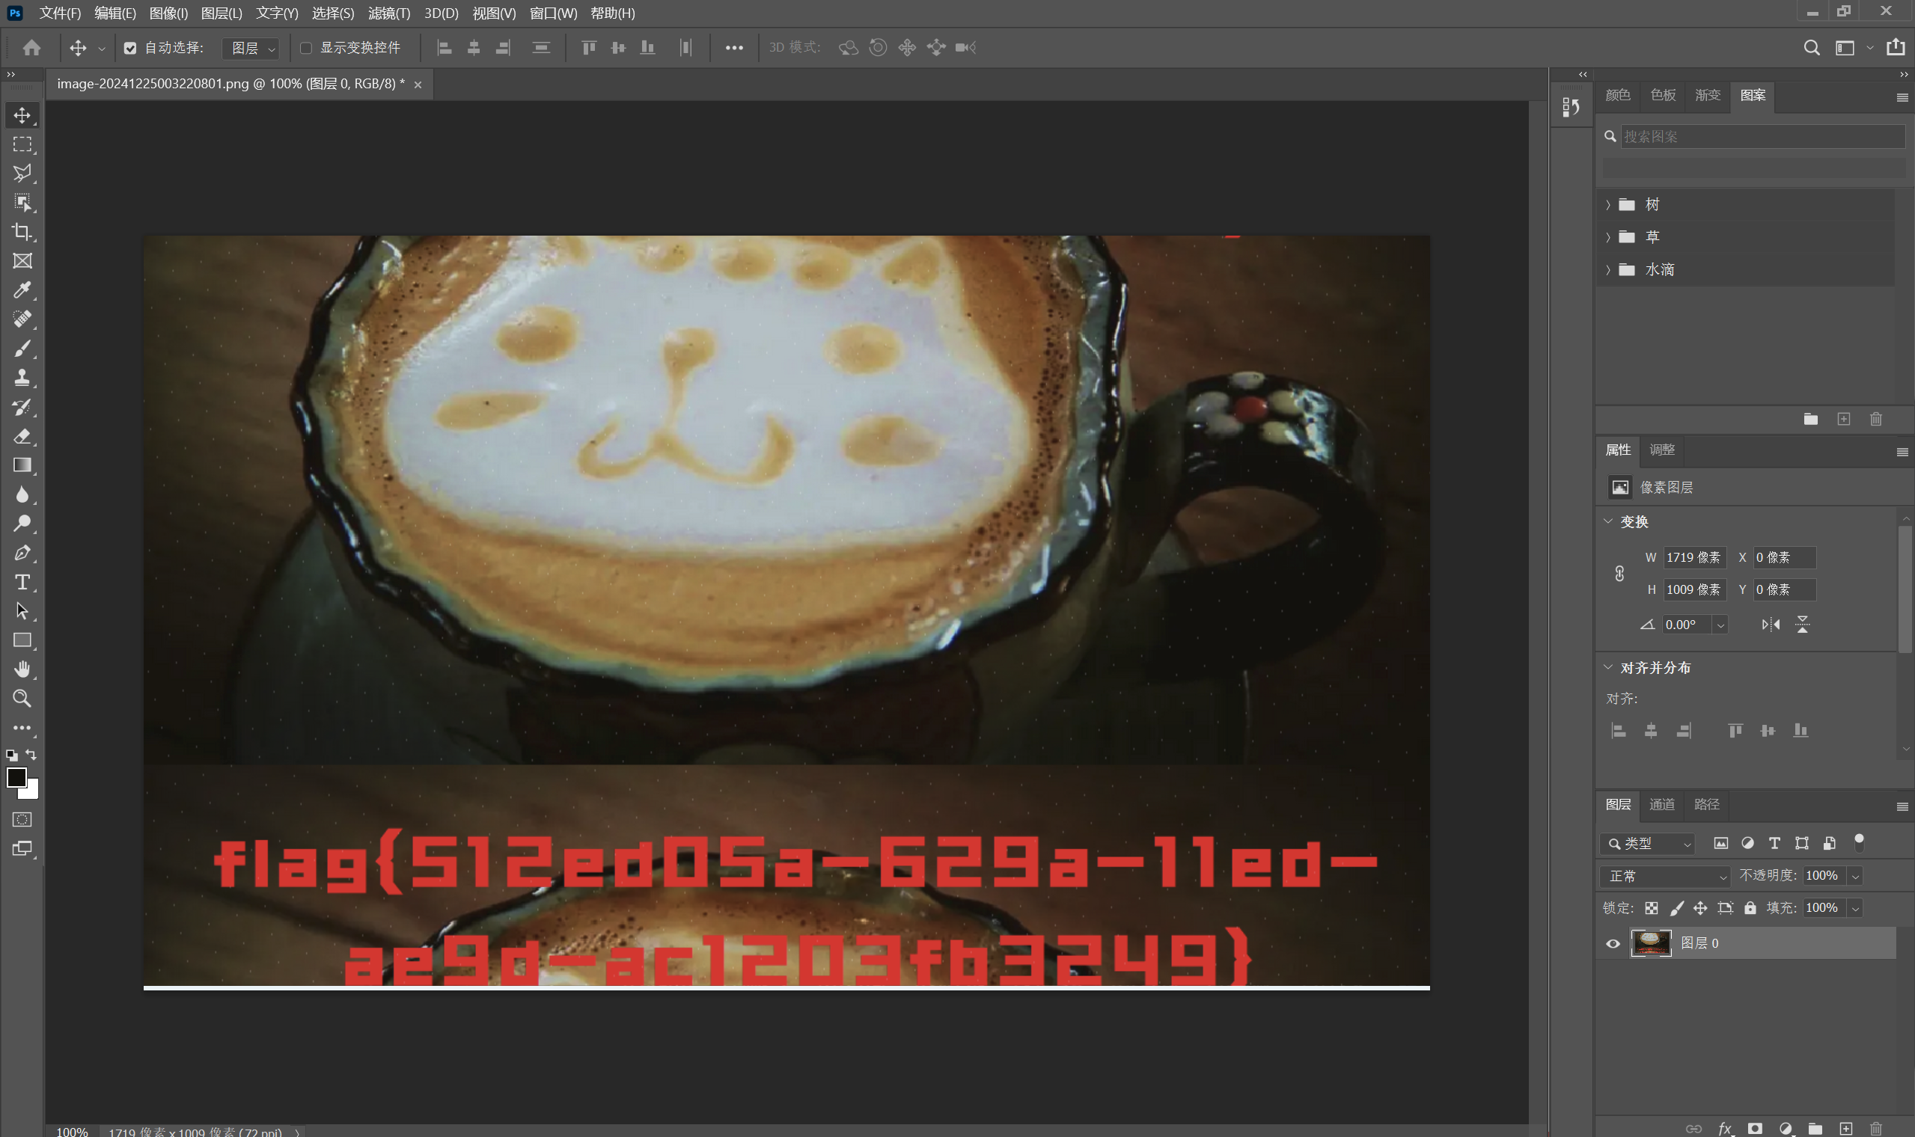Select the Path Selection tool
The image size is (1915, 1137).
coord(22,611)
